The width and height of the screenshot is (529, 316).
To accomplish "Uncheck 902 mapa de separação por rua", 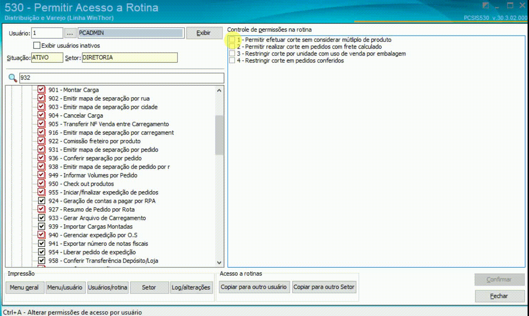I will pos(42,98).
